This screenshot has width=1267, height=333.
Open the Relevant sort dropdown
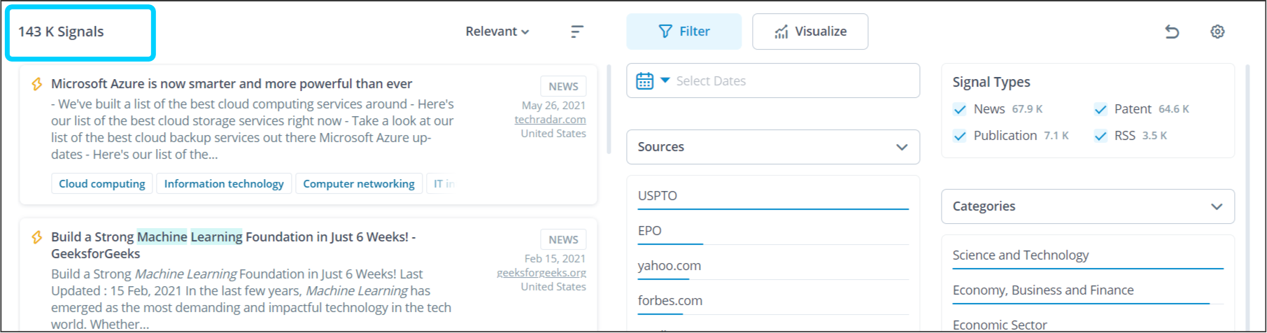tap(497, 31)
